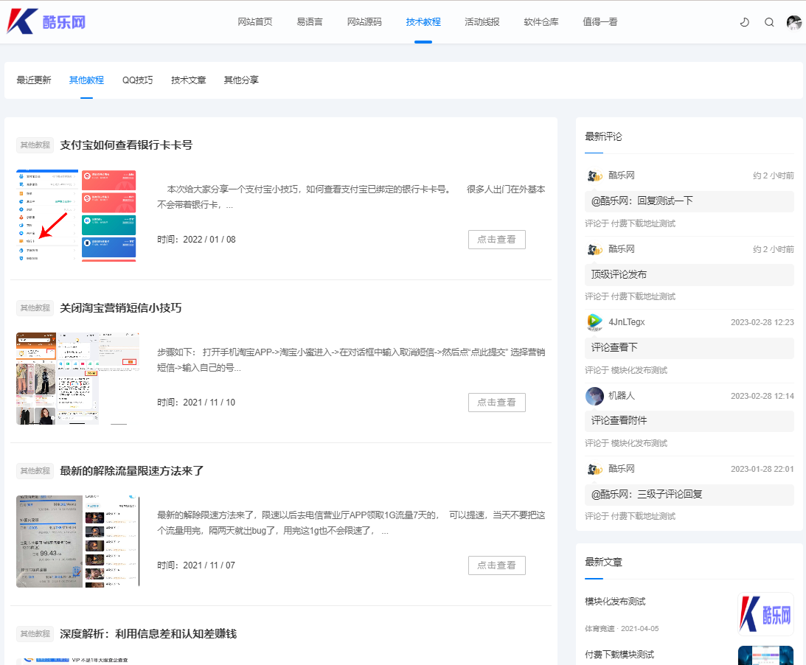Open article 深度解析：利用信息差和认知差赚钱
Screen dimensions: 806x665
(148, 633)
